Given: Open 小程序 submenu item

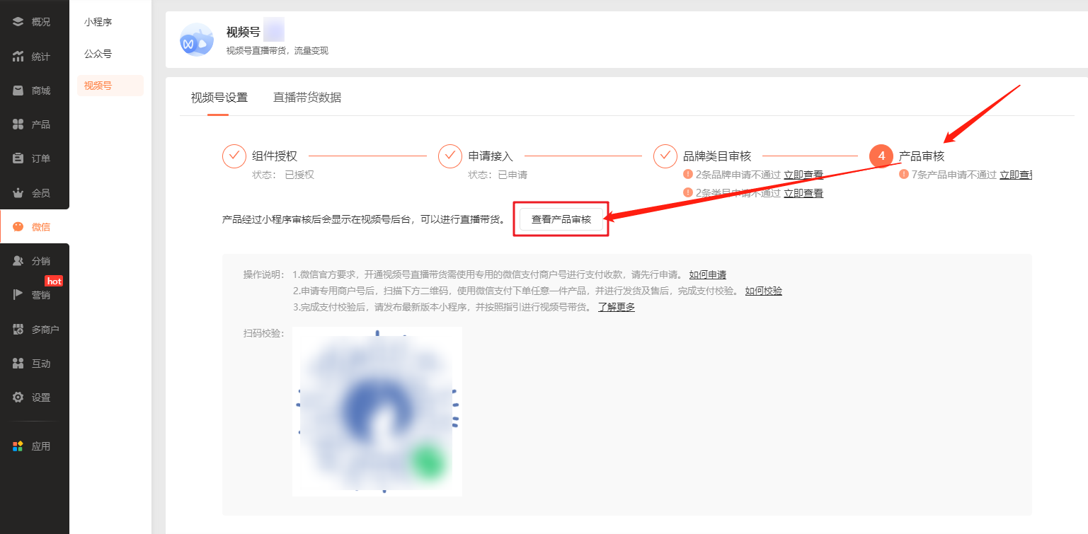Looking at the screenshot, I should point(98,22).
